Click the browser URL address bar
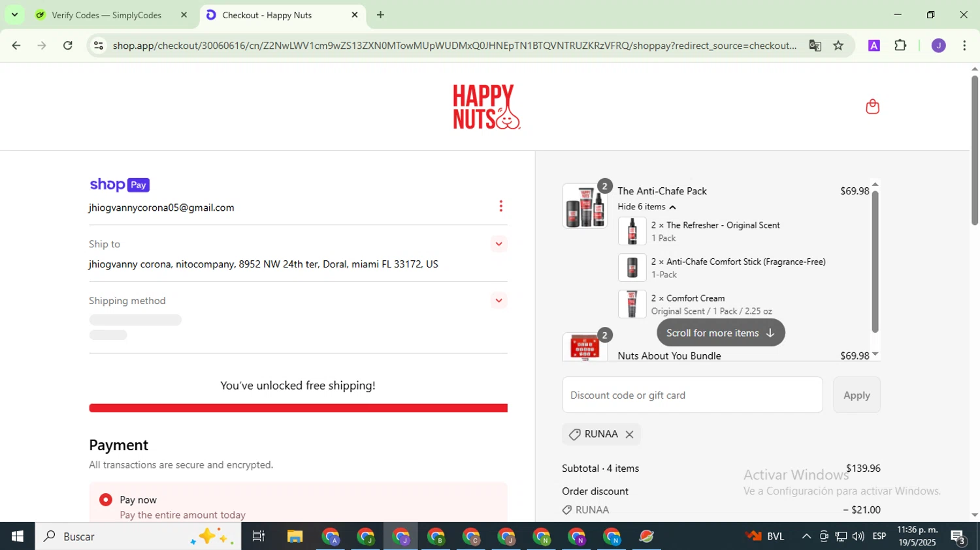980x550 pixels. (454, 46)
